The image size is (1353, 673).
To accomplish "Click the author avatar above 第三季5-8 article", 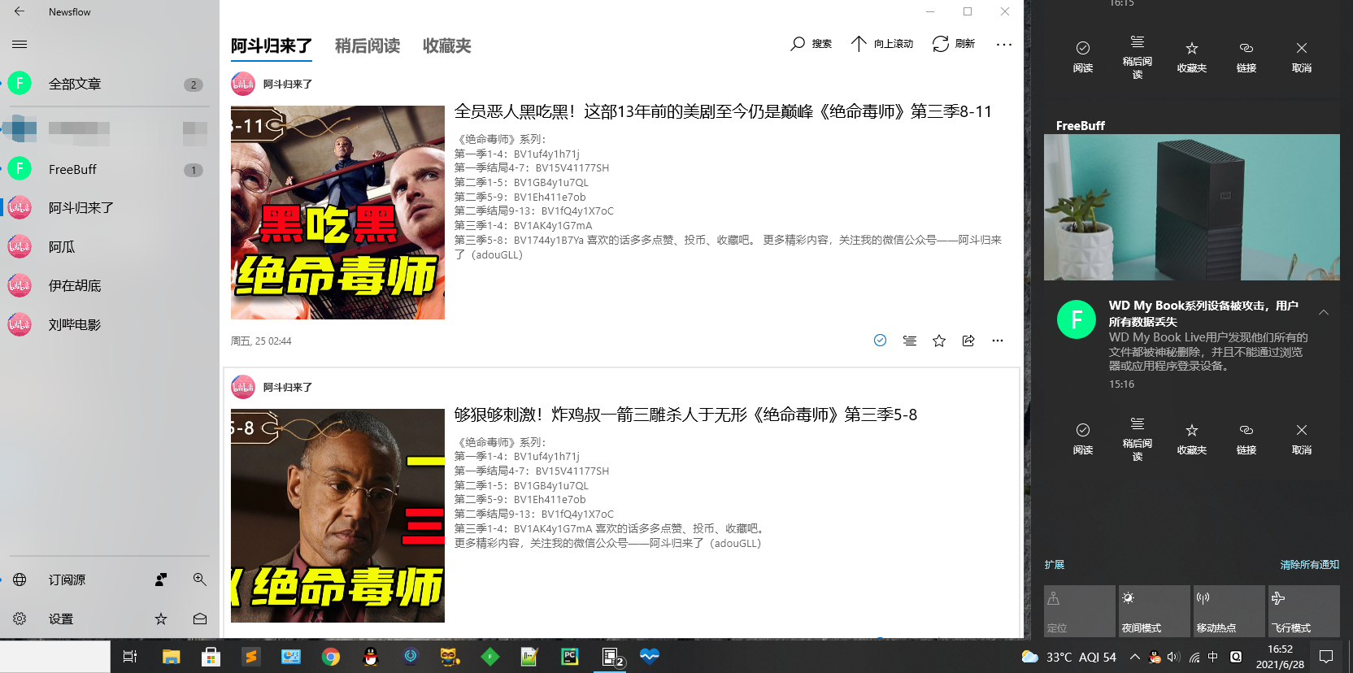I will pyautogui.click(x=243, y=387).
